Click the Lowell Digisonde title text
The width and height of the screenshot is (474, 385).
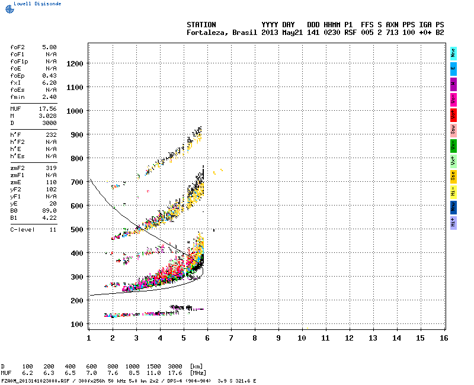[x=37, y=4]
